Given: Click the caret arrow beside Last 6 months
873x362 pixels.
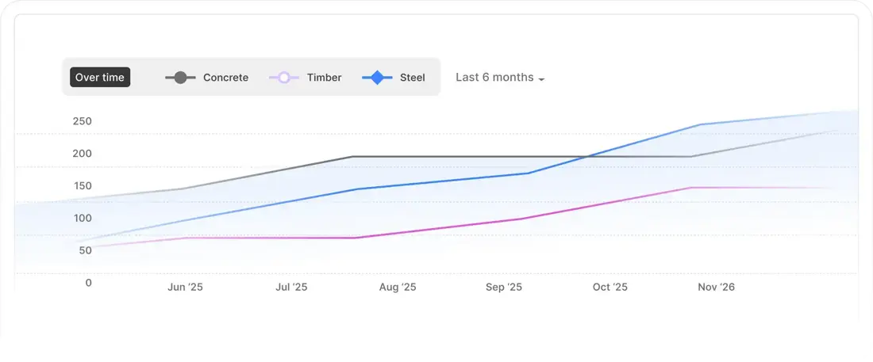Looking at the screenshot, I should click(541, 79).
